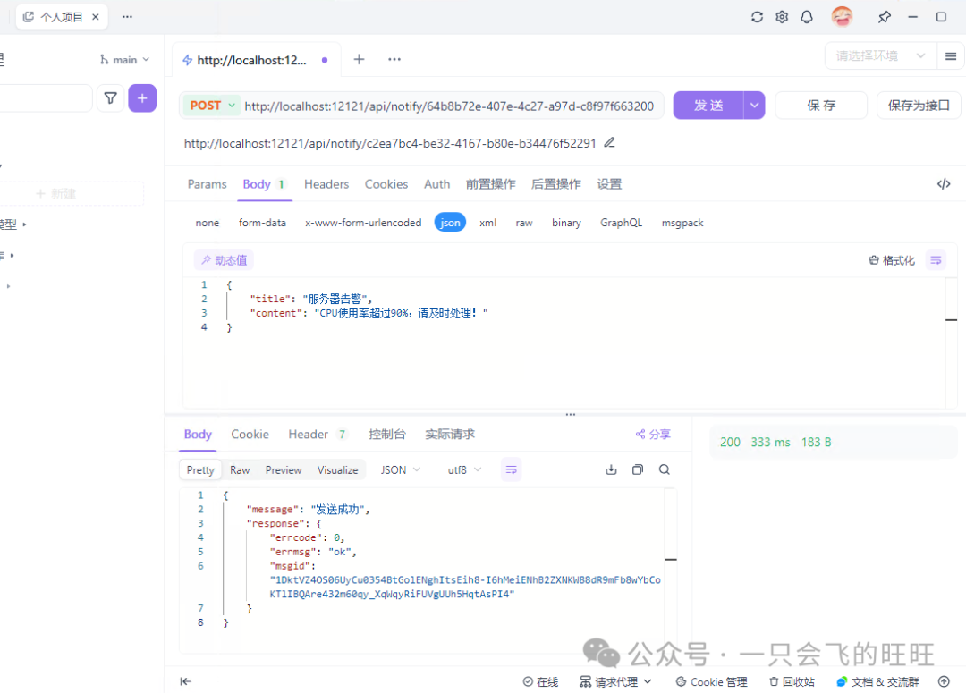Copy the response body content
The height and width of the screenshot is (693, 966).
(638, 469)
